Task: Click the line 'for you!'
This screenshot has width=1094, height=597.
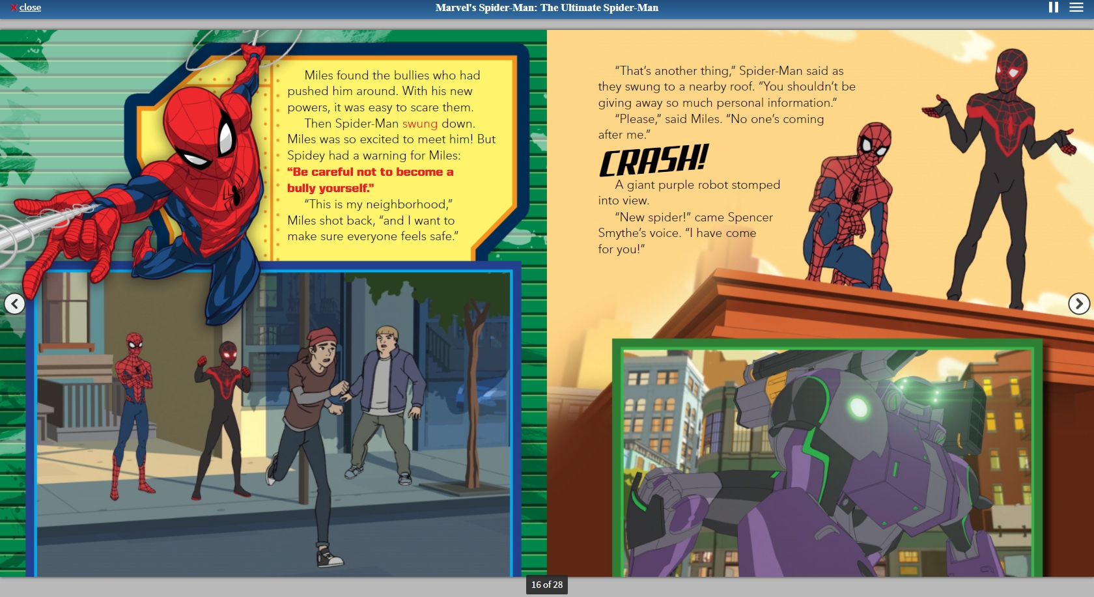Action: tap(622, 249)
